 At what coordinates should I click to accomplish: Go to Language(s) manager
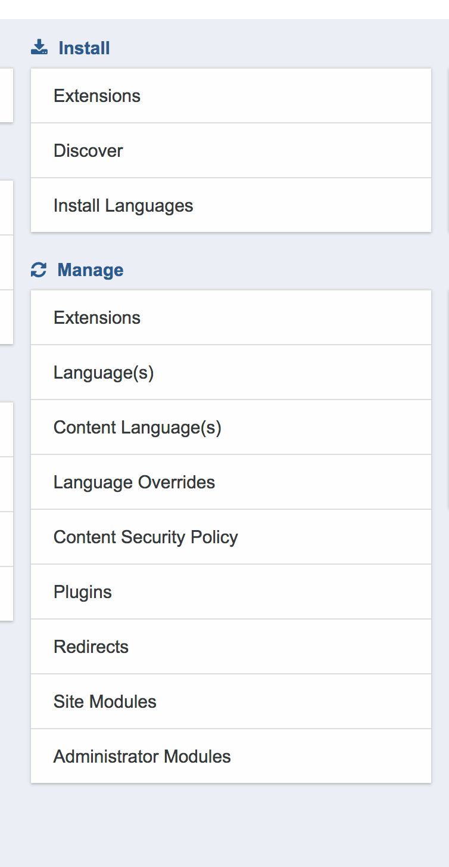(x=231, y=373)
